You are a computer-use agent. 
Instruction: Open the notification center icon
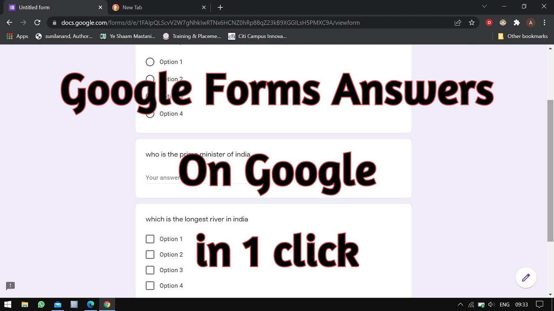coord(539,305)
